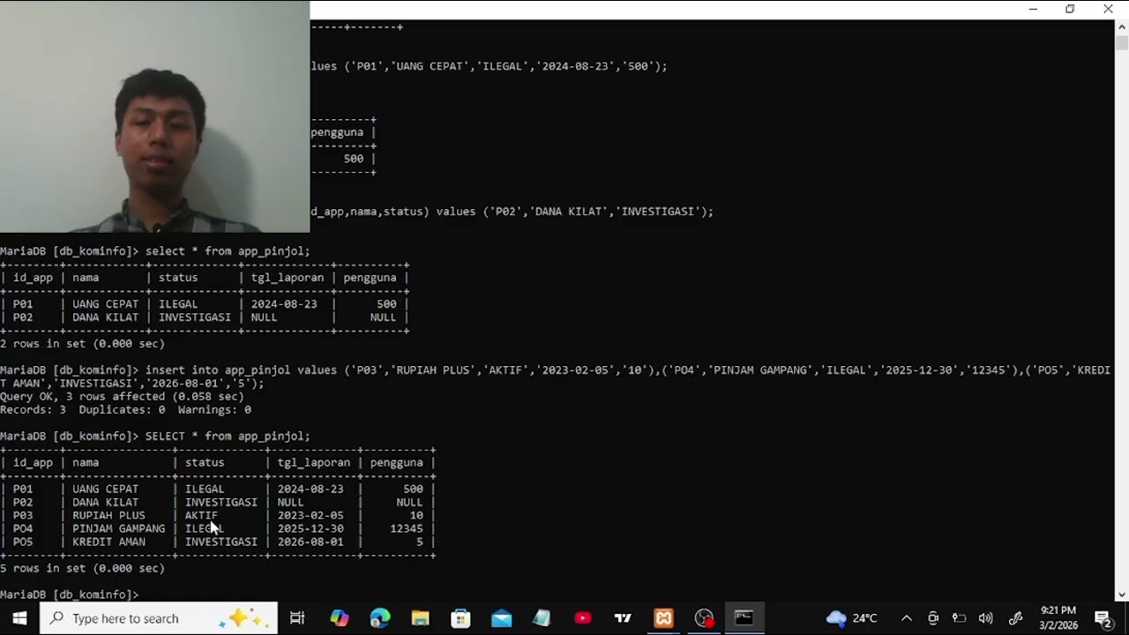Open Task View from the taskbar
This screenshot has width=1129, height=635.
pos(297,618)
